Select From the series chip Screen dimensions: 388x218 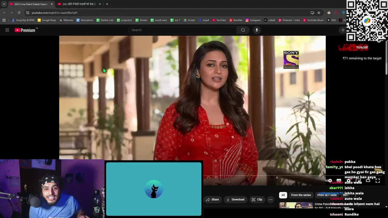(301, 195)
